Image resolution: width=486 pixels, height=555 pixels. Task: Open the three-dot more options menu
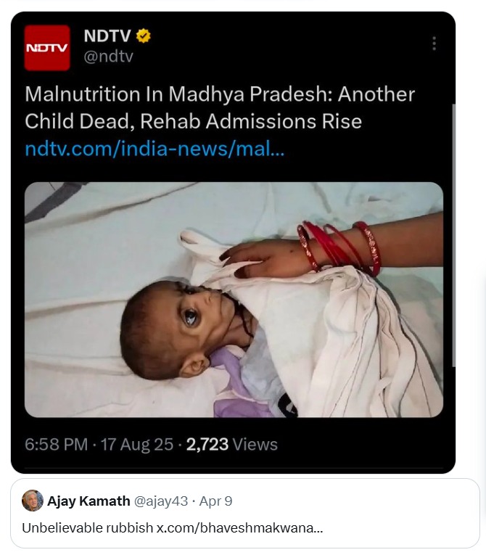[x=434, y=44]
